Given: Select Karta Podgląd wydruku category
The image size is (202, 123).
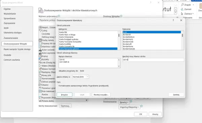Looking at the screenshot, I should point(88,39).
